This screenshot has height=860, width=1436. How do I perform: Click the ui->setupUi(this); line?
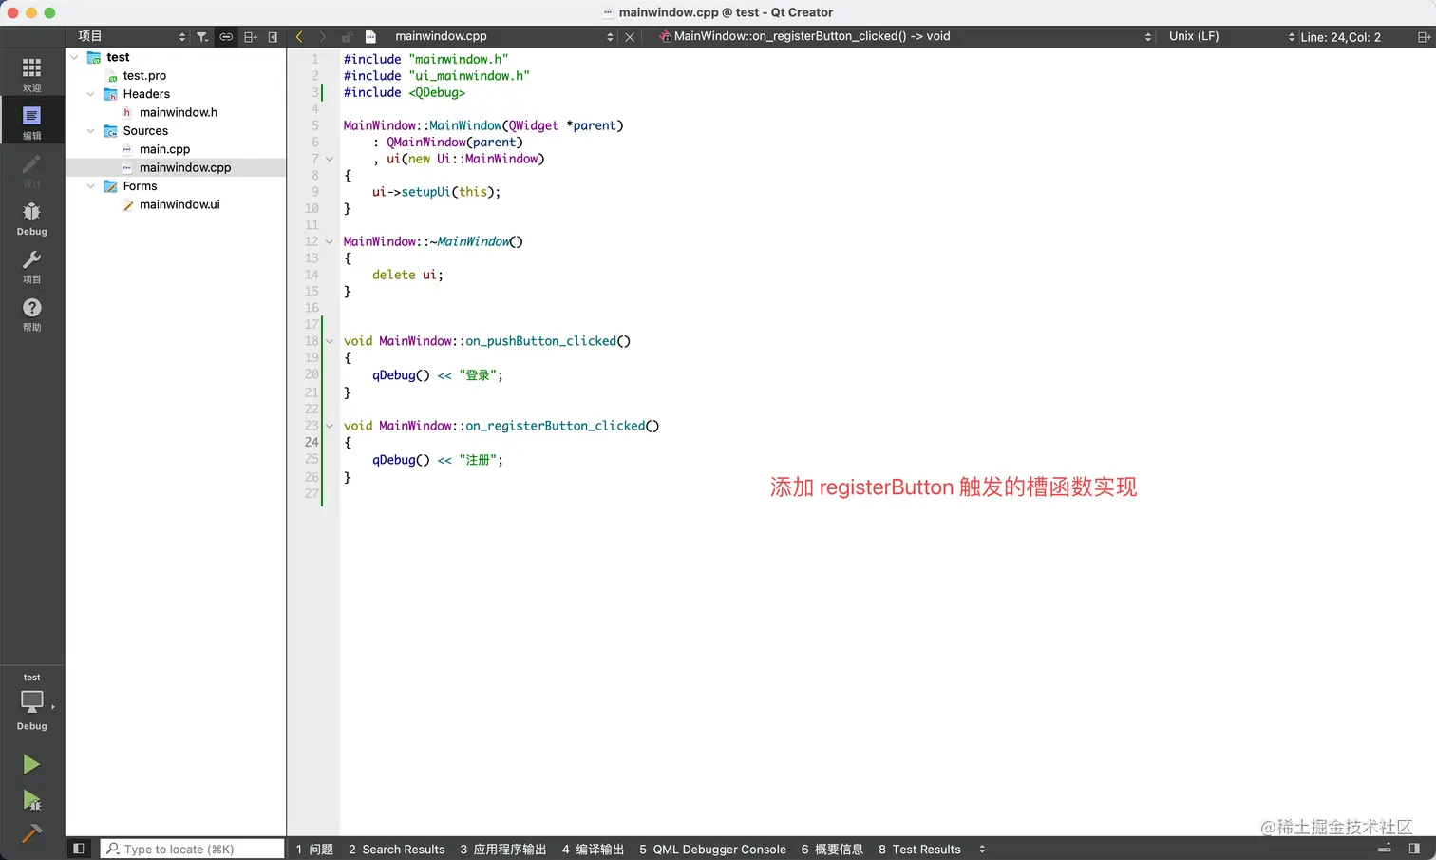[x=436, y=192]
